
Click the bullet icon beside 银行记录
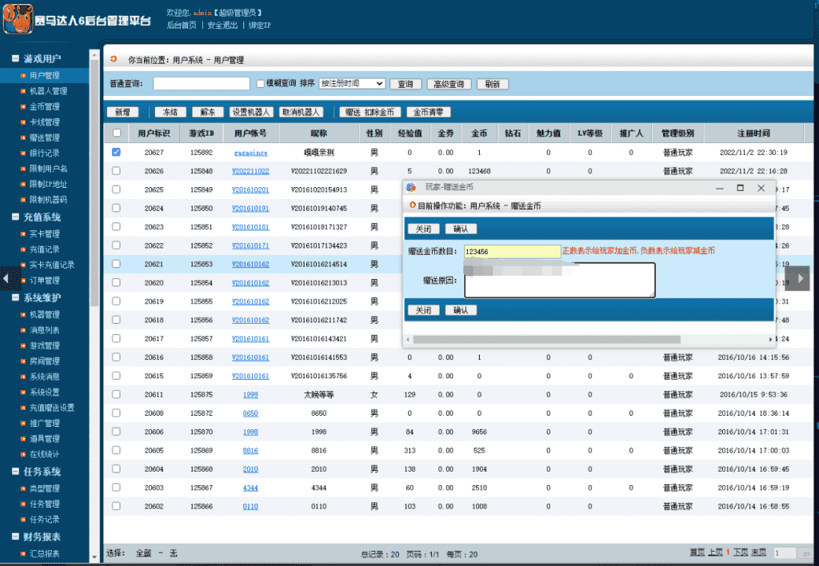pos(22,153)
